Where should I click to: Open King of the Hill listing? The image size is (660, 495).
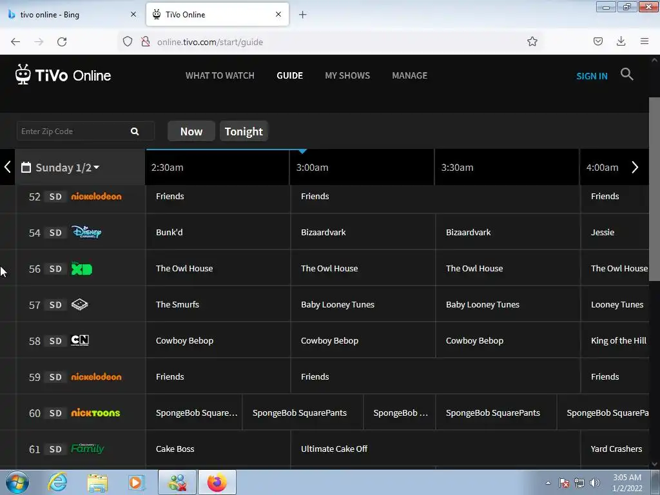pyautogui.click(x=615, y=340)
